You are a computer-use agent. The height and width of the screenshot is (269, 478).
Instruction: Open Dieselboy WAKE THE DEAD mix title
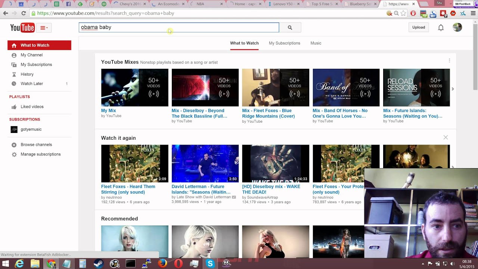[271, 189]
